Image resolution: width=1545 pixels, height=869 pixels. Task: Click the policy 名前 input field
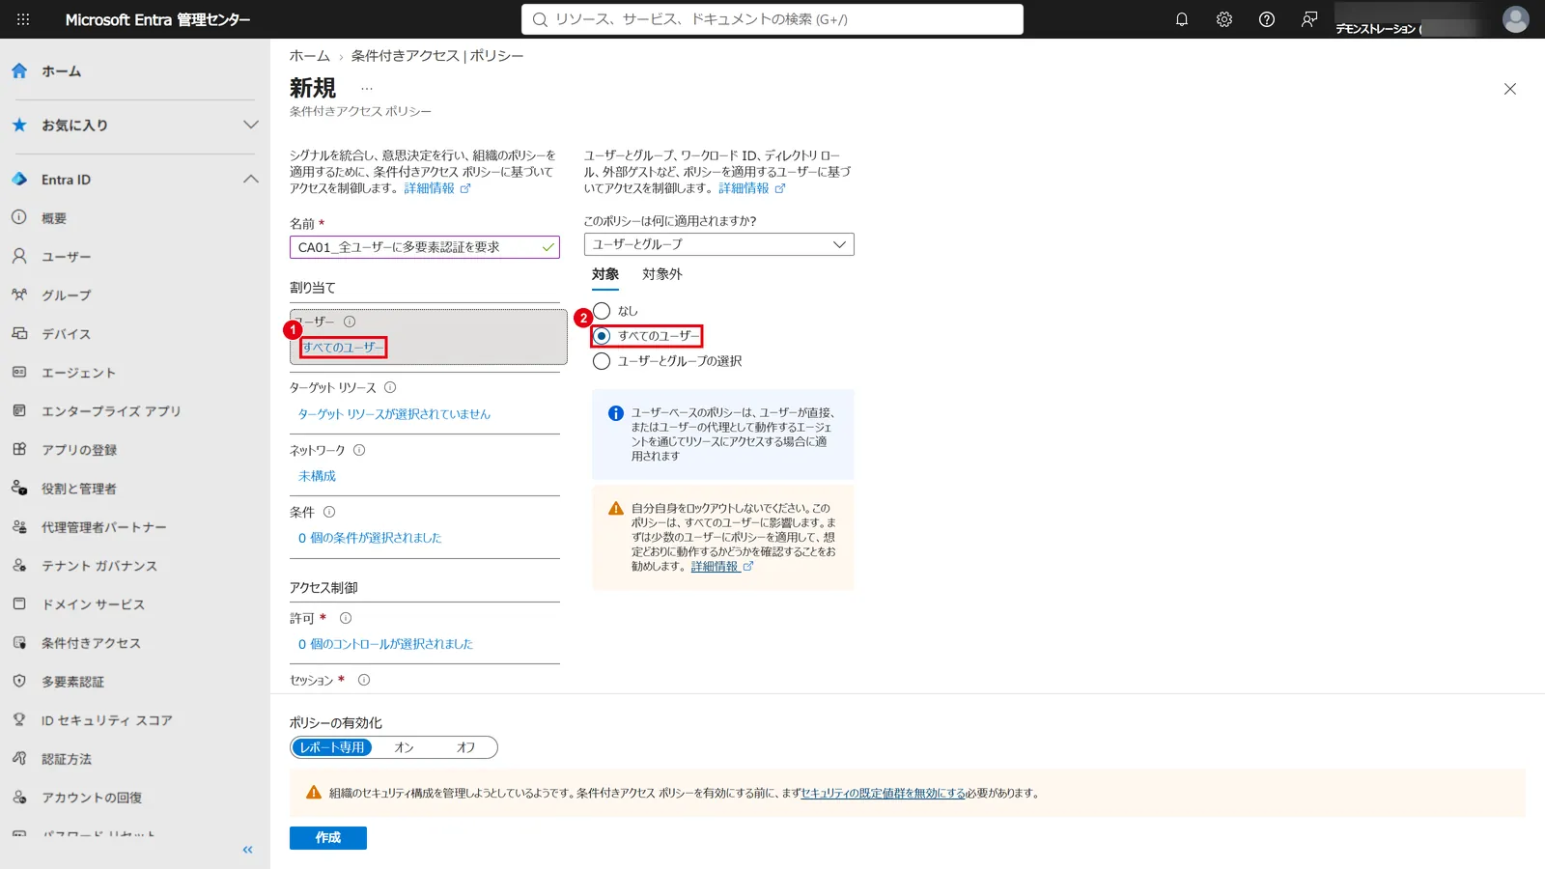click(x=425, y=247)
